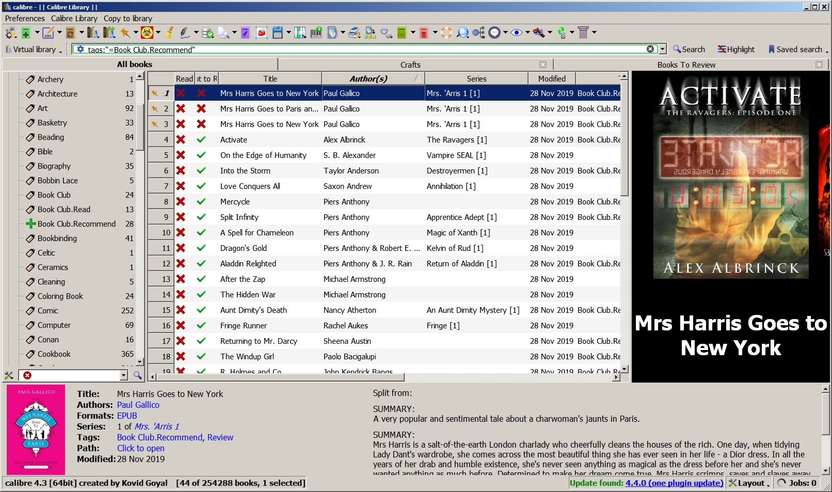Click the Mrs Harris pink cover thumbnail
Viewport: 832px width, 492px height.
pyautogui.click(x=36, y=430)
